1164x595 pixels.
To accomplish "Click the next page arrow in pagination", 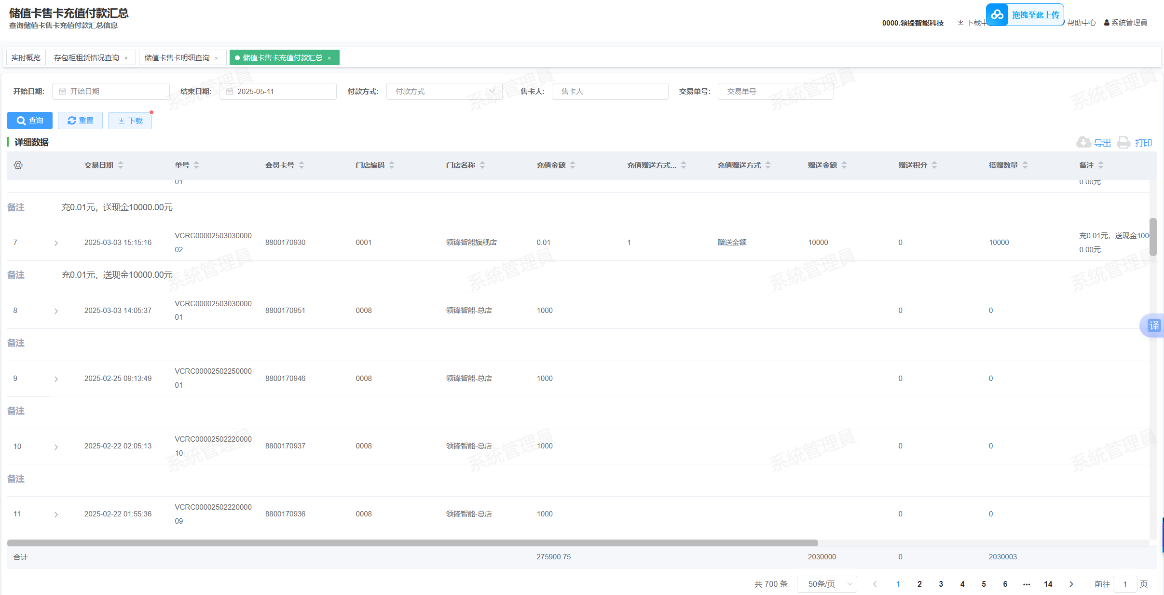I will (x=1071, y=584).
